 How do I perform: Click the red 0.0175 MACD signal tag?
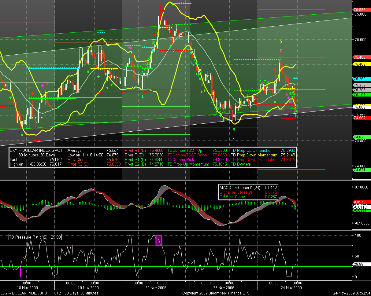point(359,202)
